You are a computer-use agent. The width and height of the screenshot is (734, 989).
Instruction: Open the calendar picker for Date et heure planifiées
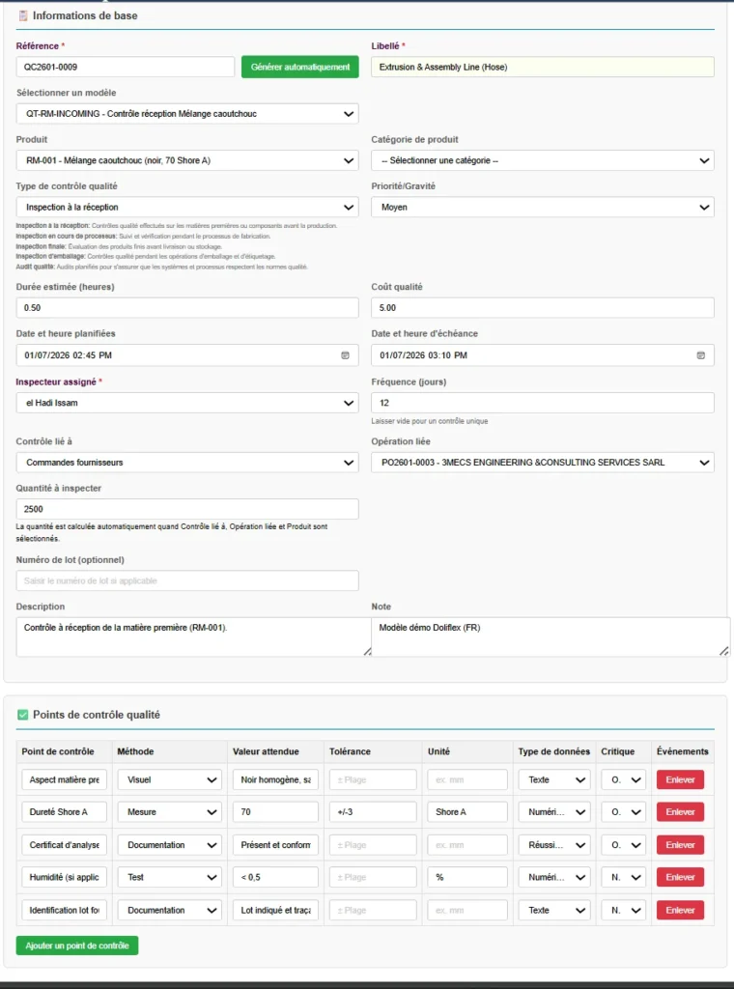coord(344,355)
